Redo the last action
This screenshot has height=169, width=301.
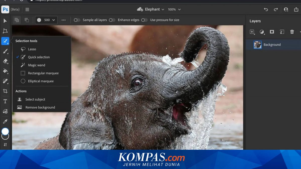point(276,10)
